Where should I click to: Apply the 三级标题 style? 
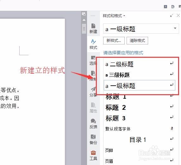(x=140, y=75)
